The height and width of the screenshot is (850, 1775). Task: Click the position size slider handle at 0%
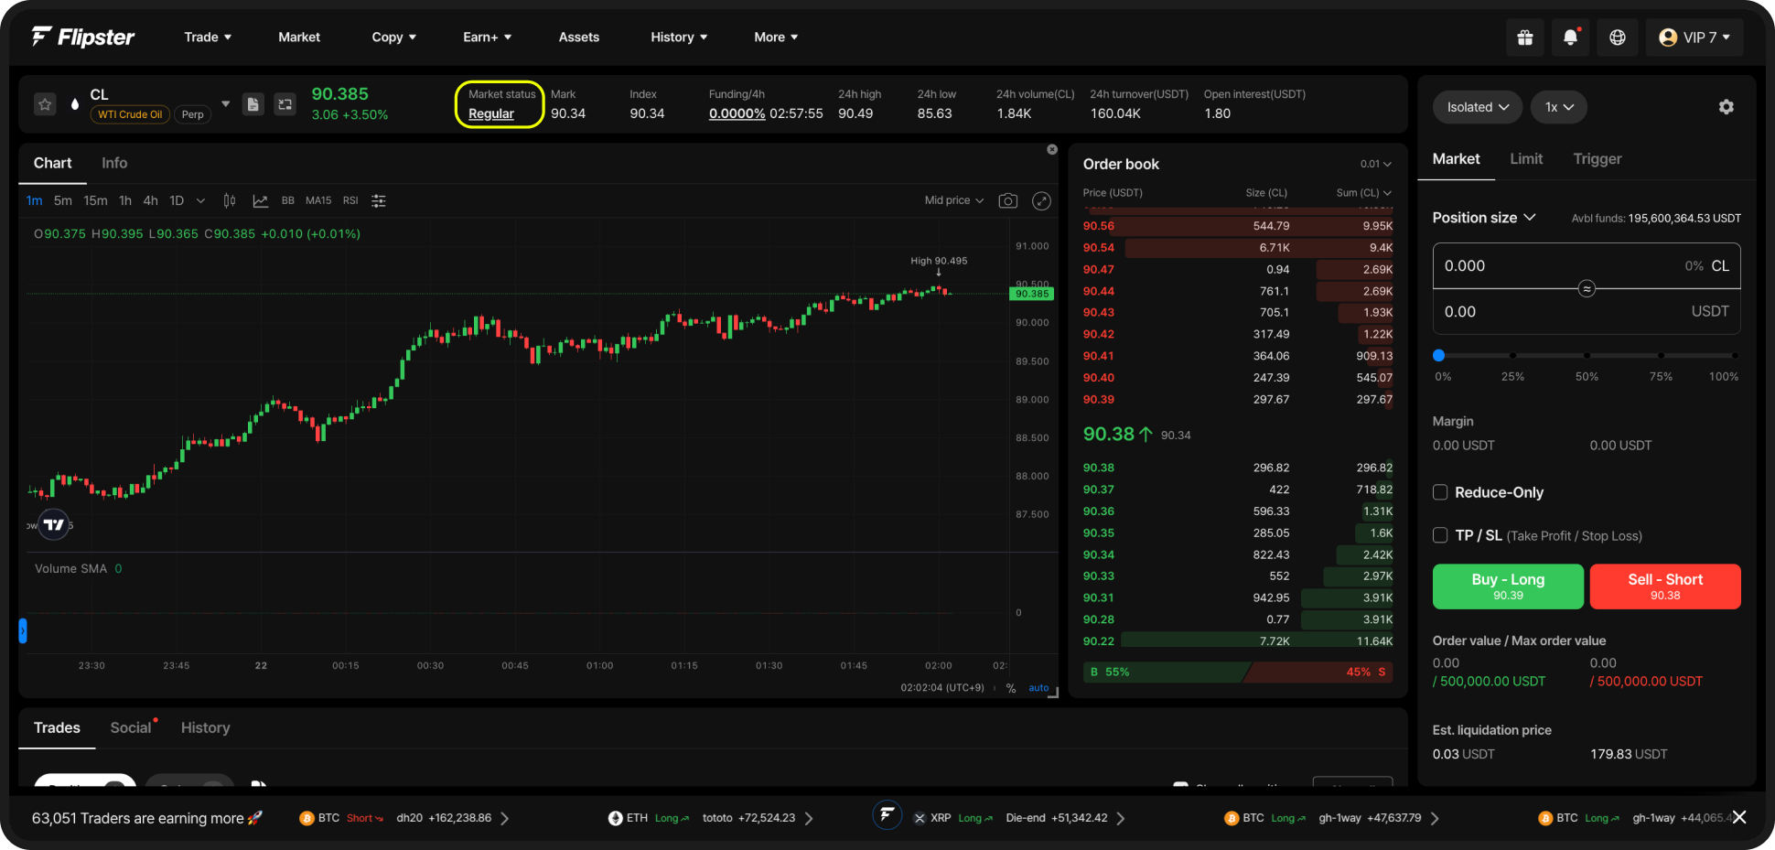tap(1438, 355)
